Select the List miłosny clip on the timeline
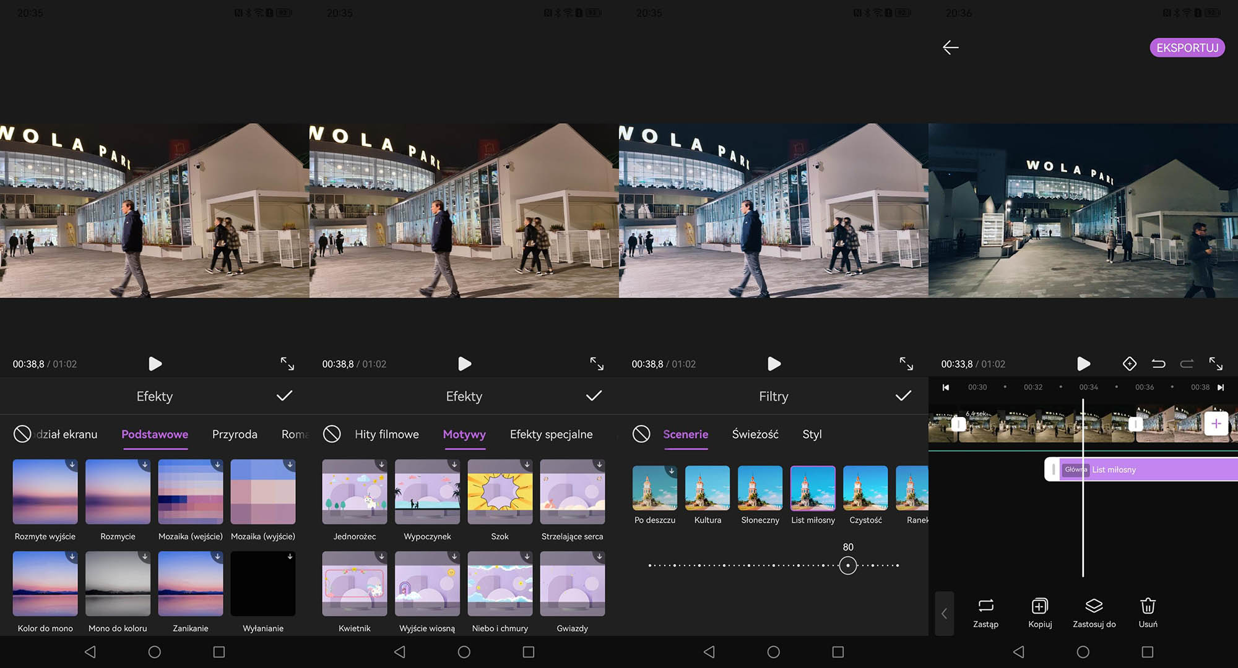This screenshot has height=668, width=1238. pyautogui.click(x=1142, y=469)
